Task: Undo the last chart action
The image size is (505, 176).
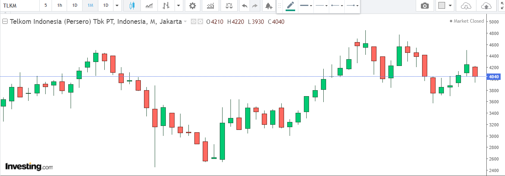Action: (x=245, y=6)
